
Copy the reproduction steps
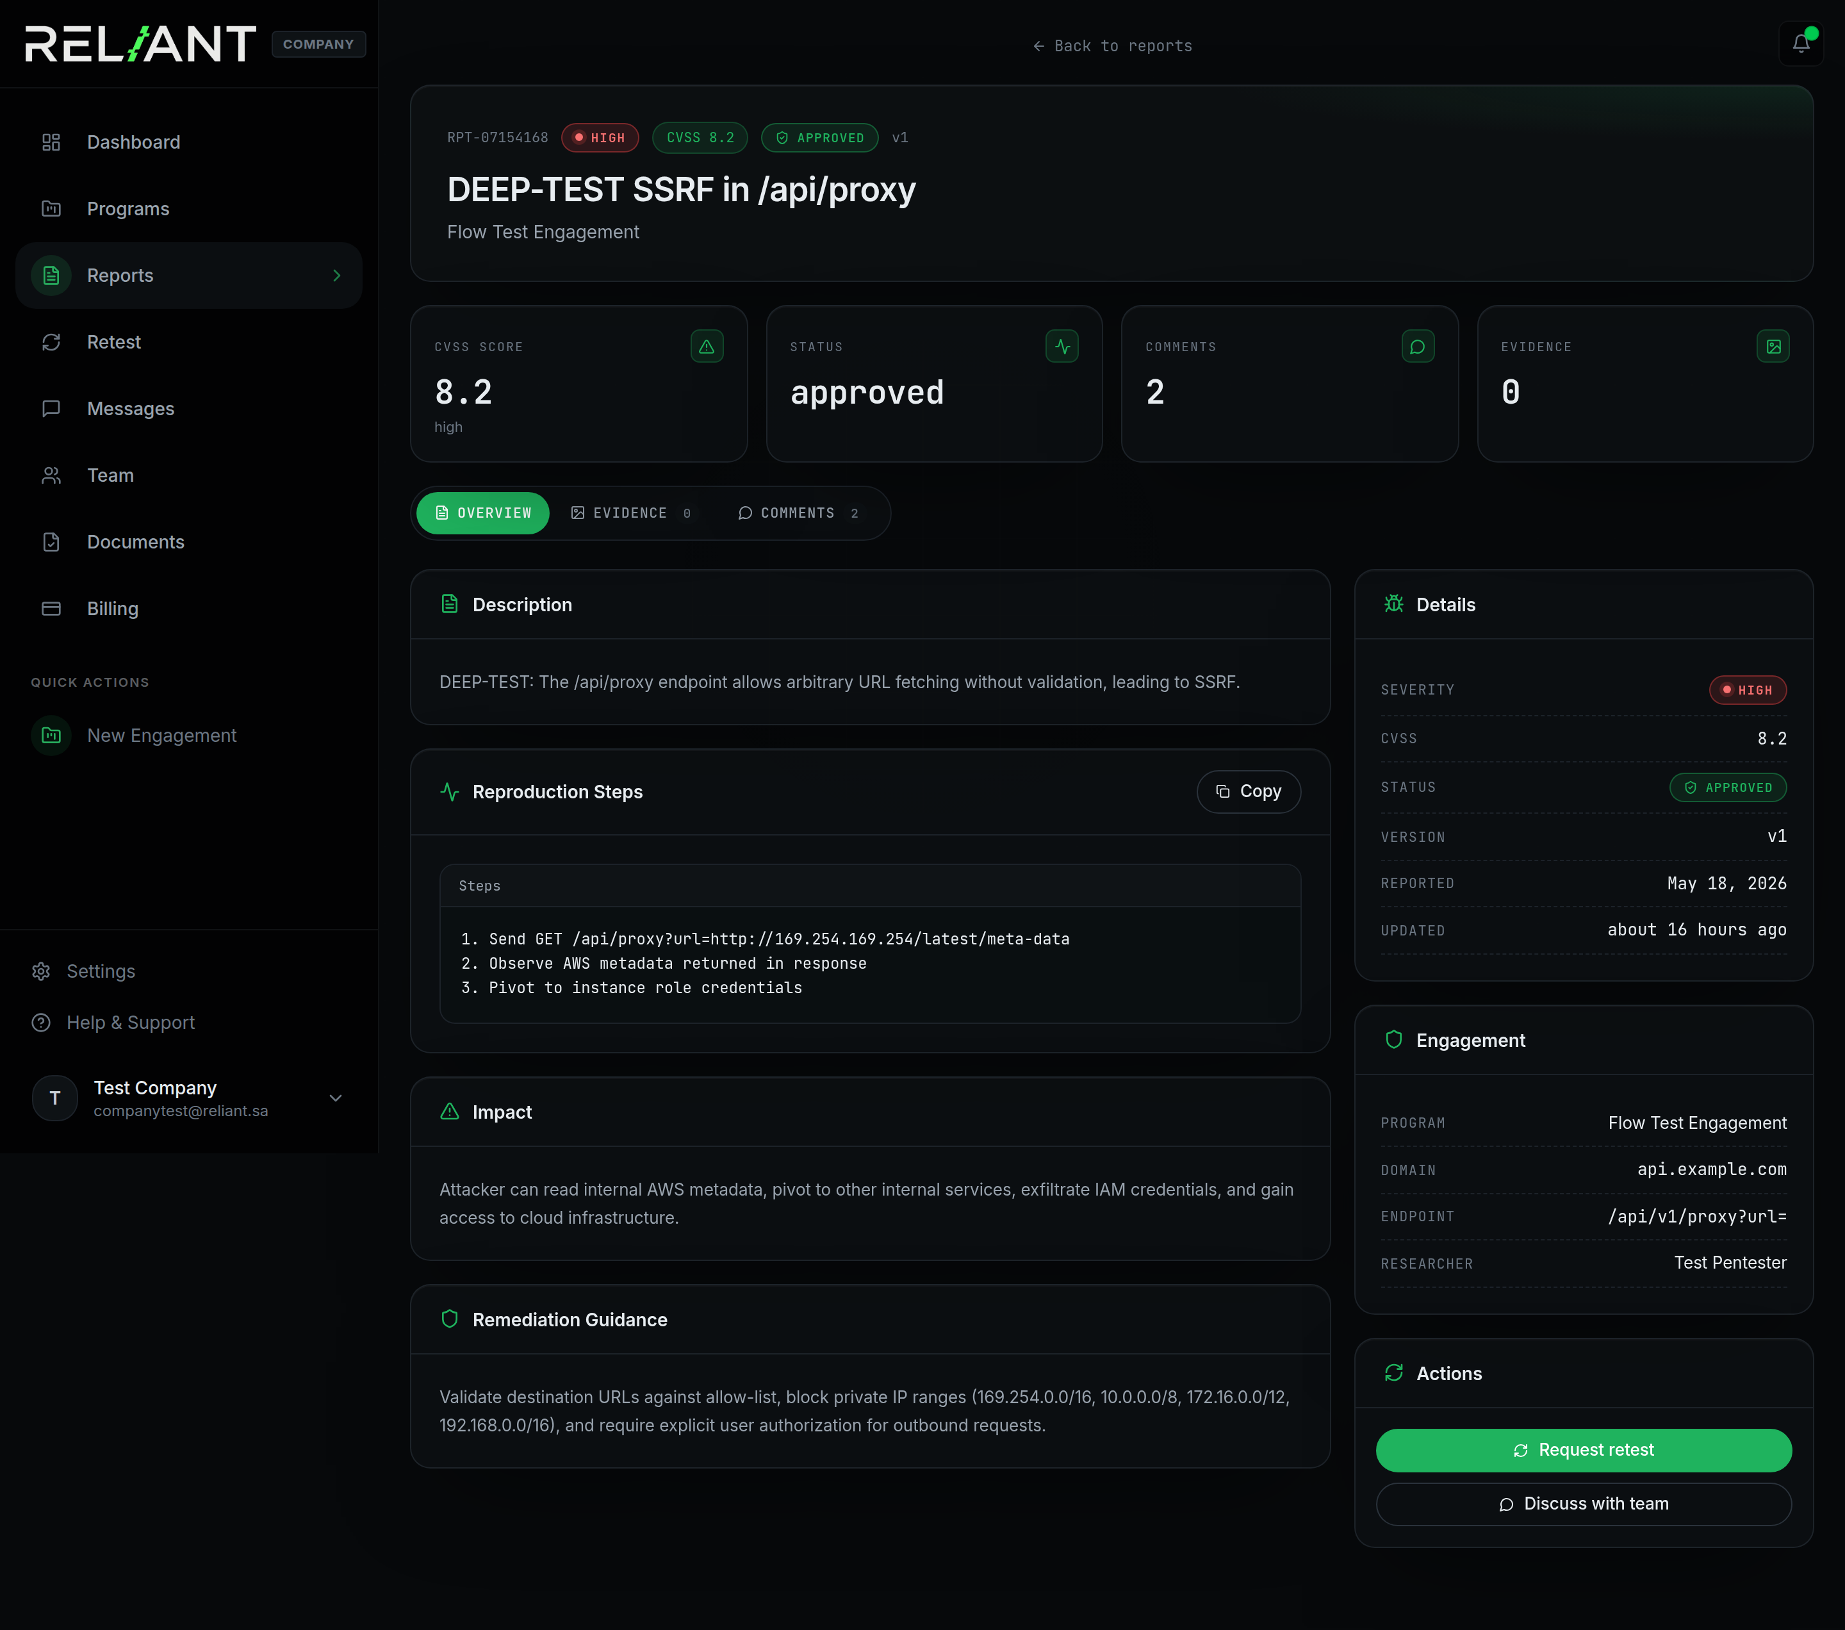pos(1249,791)
